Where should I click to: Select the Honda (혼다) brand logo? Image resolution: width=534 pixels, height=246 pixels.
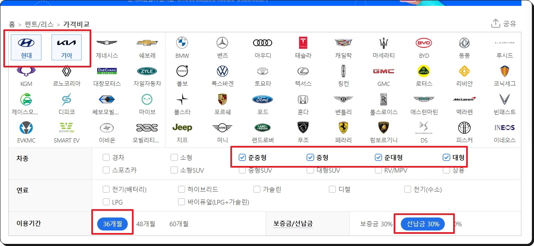point(303,99)
